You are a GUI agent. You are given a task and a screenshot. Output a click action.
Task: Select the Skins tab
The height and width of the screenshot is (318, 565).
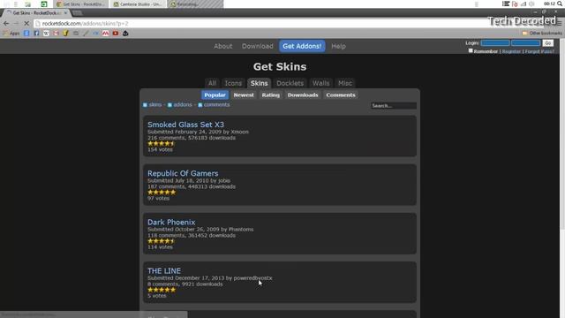coord(259,83)
